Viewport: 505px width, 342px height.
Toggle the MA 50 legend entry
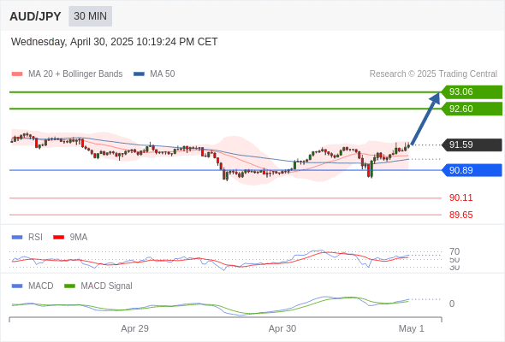[x=154, y=74]
